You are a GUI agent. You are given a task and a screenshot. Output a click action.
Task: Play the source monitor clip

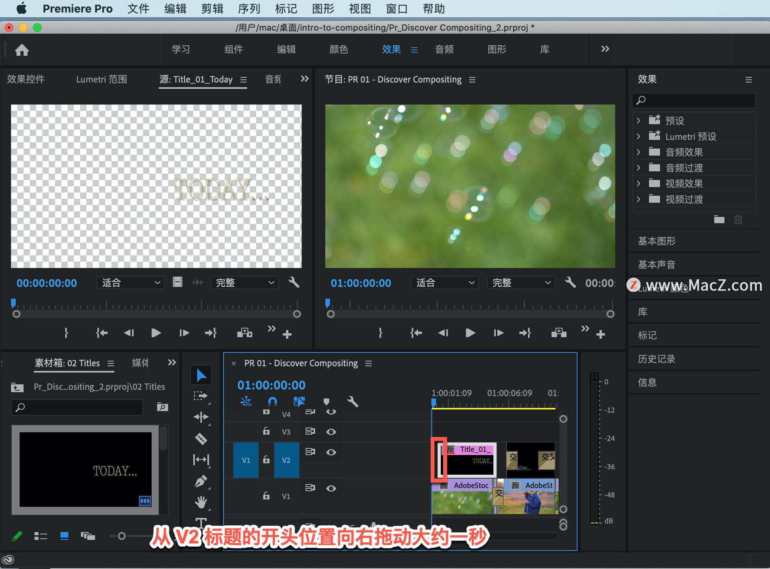pos(156,333)
